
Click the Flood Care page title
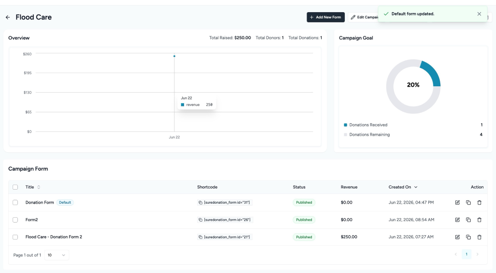(x=33, y=17)
